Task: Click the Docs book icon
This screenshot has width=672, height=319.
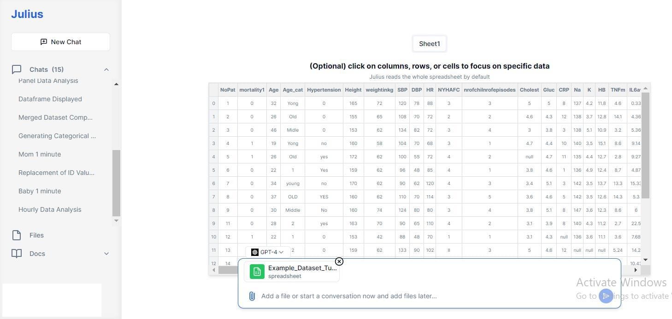Action: pyautogui.click(x=17, y=254)
